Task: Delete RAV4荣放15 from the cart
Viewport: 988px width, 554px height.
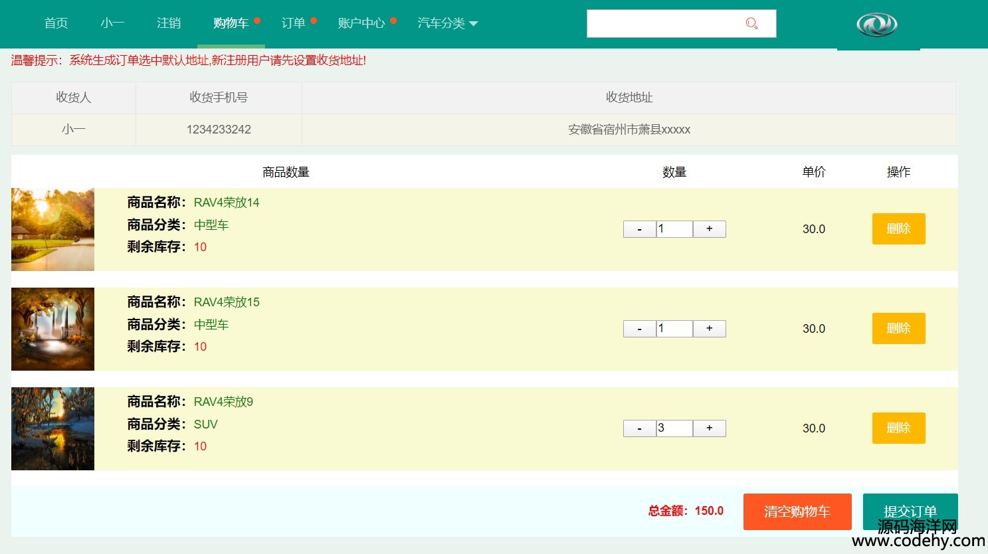Action: click(898, 328)
